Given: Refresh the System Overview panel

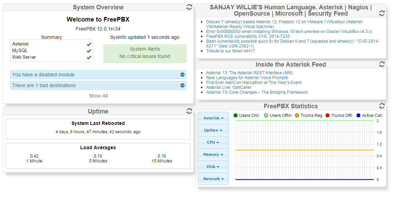Looking at the screenshot, I should (x=189, y=7).
